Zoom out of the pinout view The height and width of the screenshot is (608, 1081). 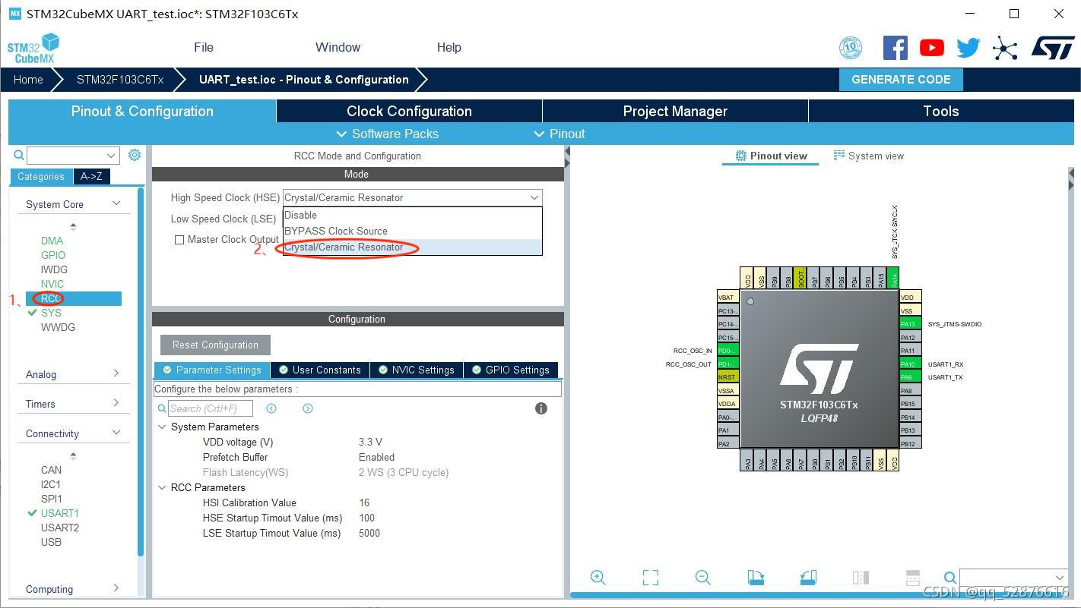[703, 578]
